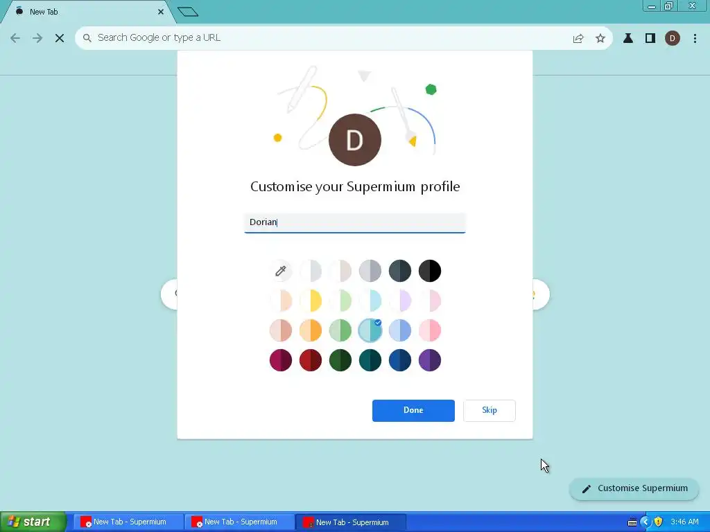Click the Customise Supermium button

tap(634, 488)
